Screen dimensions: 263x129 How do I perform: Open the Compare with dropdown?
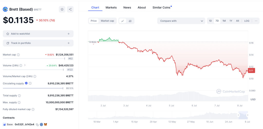[181, 21]
